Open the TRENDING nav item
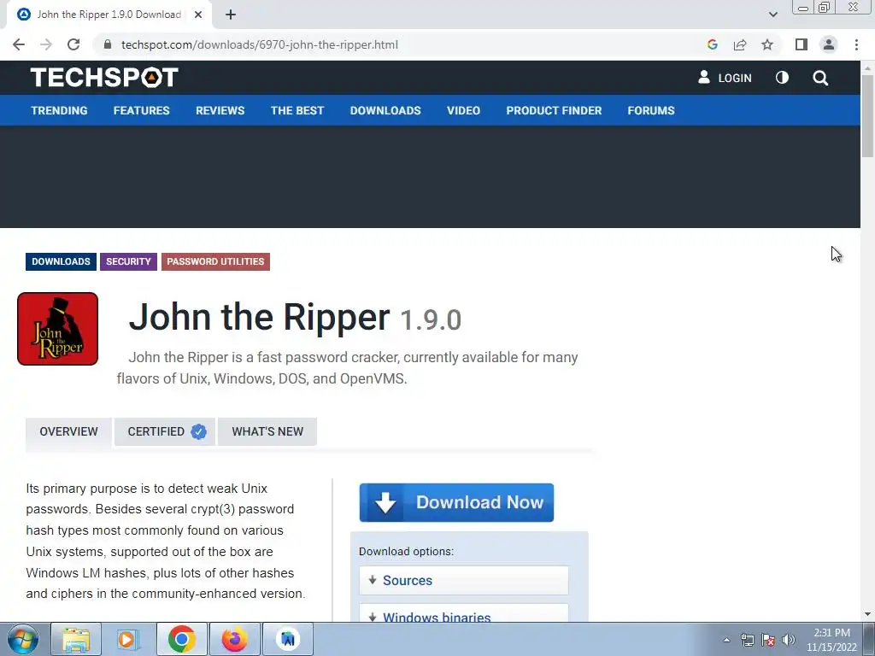Image resolution: width=875 pixels, height=656 pixels. [x=59, y=110]
